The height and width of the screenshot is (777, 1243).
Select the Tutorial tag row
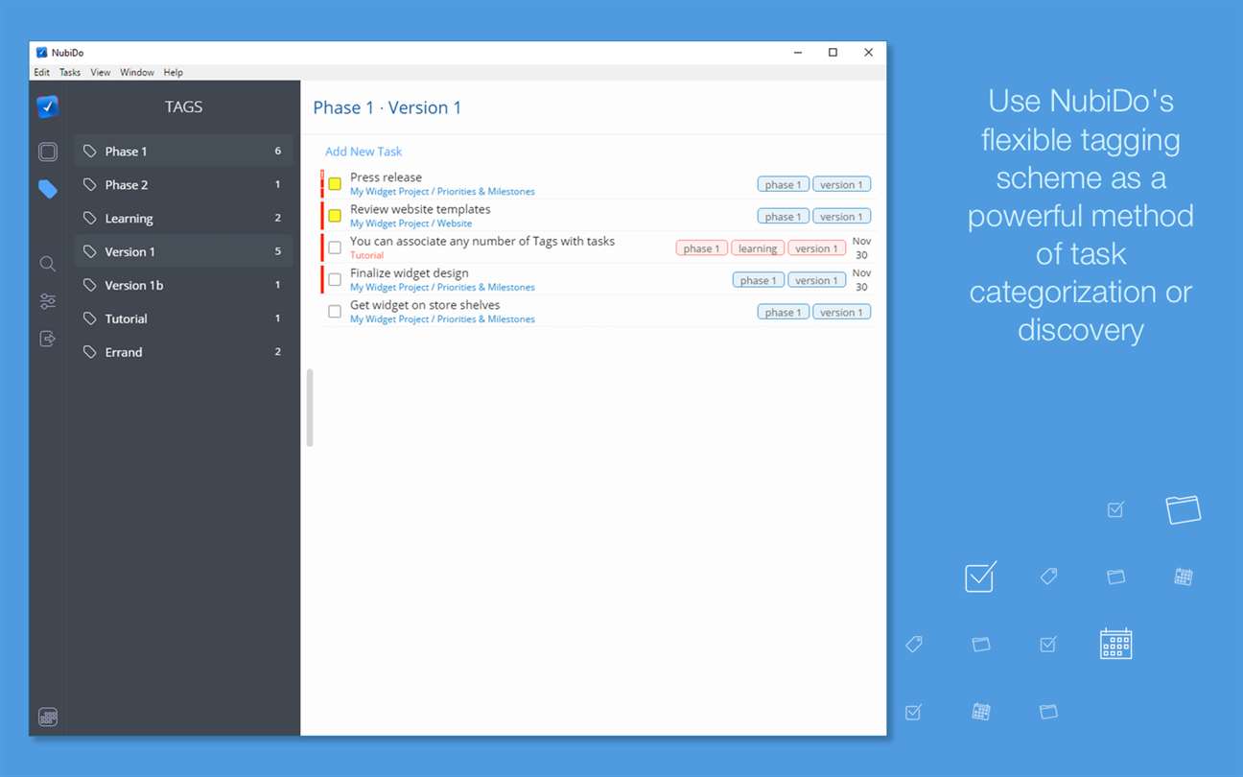(x=183, y=318)
